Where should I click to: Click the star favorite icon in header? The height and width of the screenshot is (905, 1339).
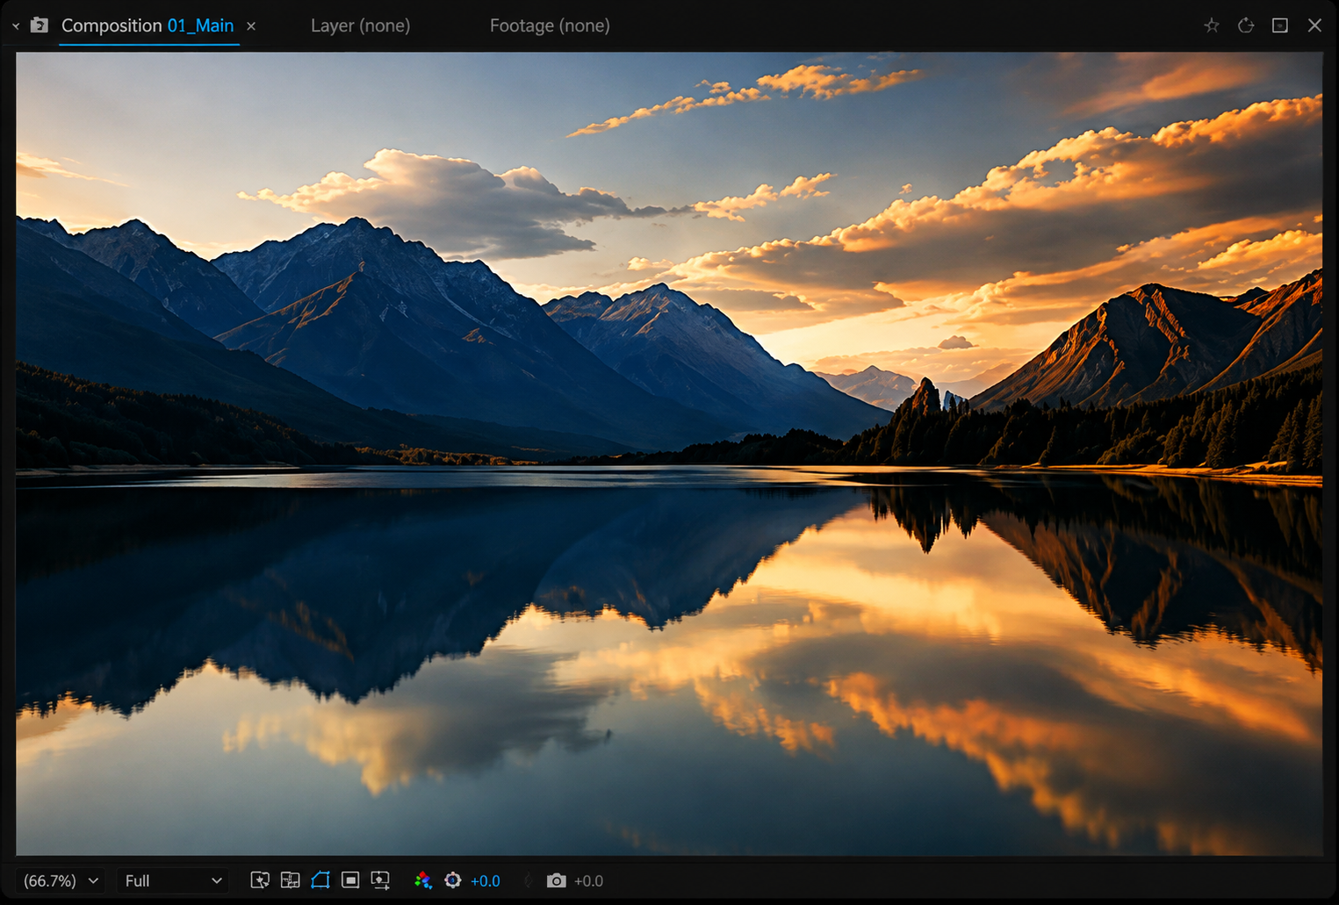(x=1212, y=25)
